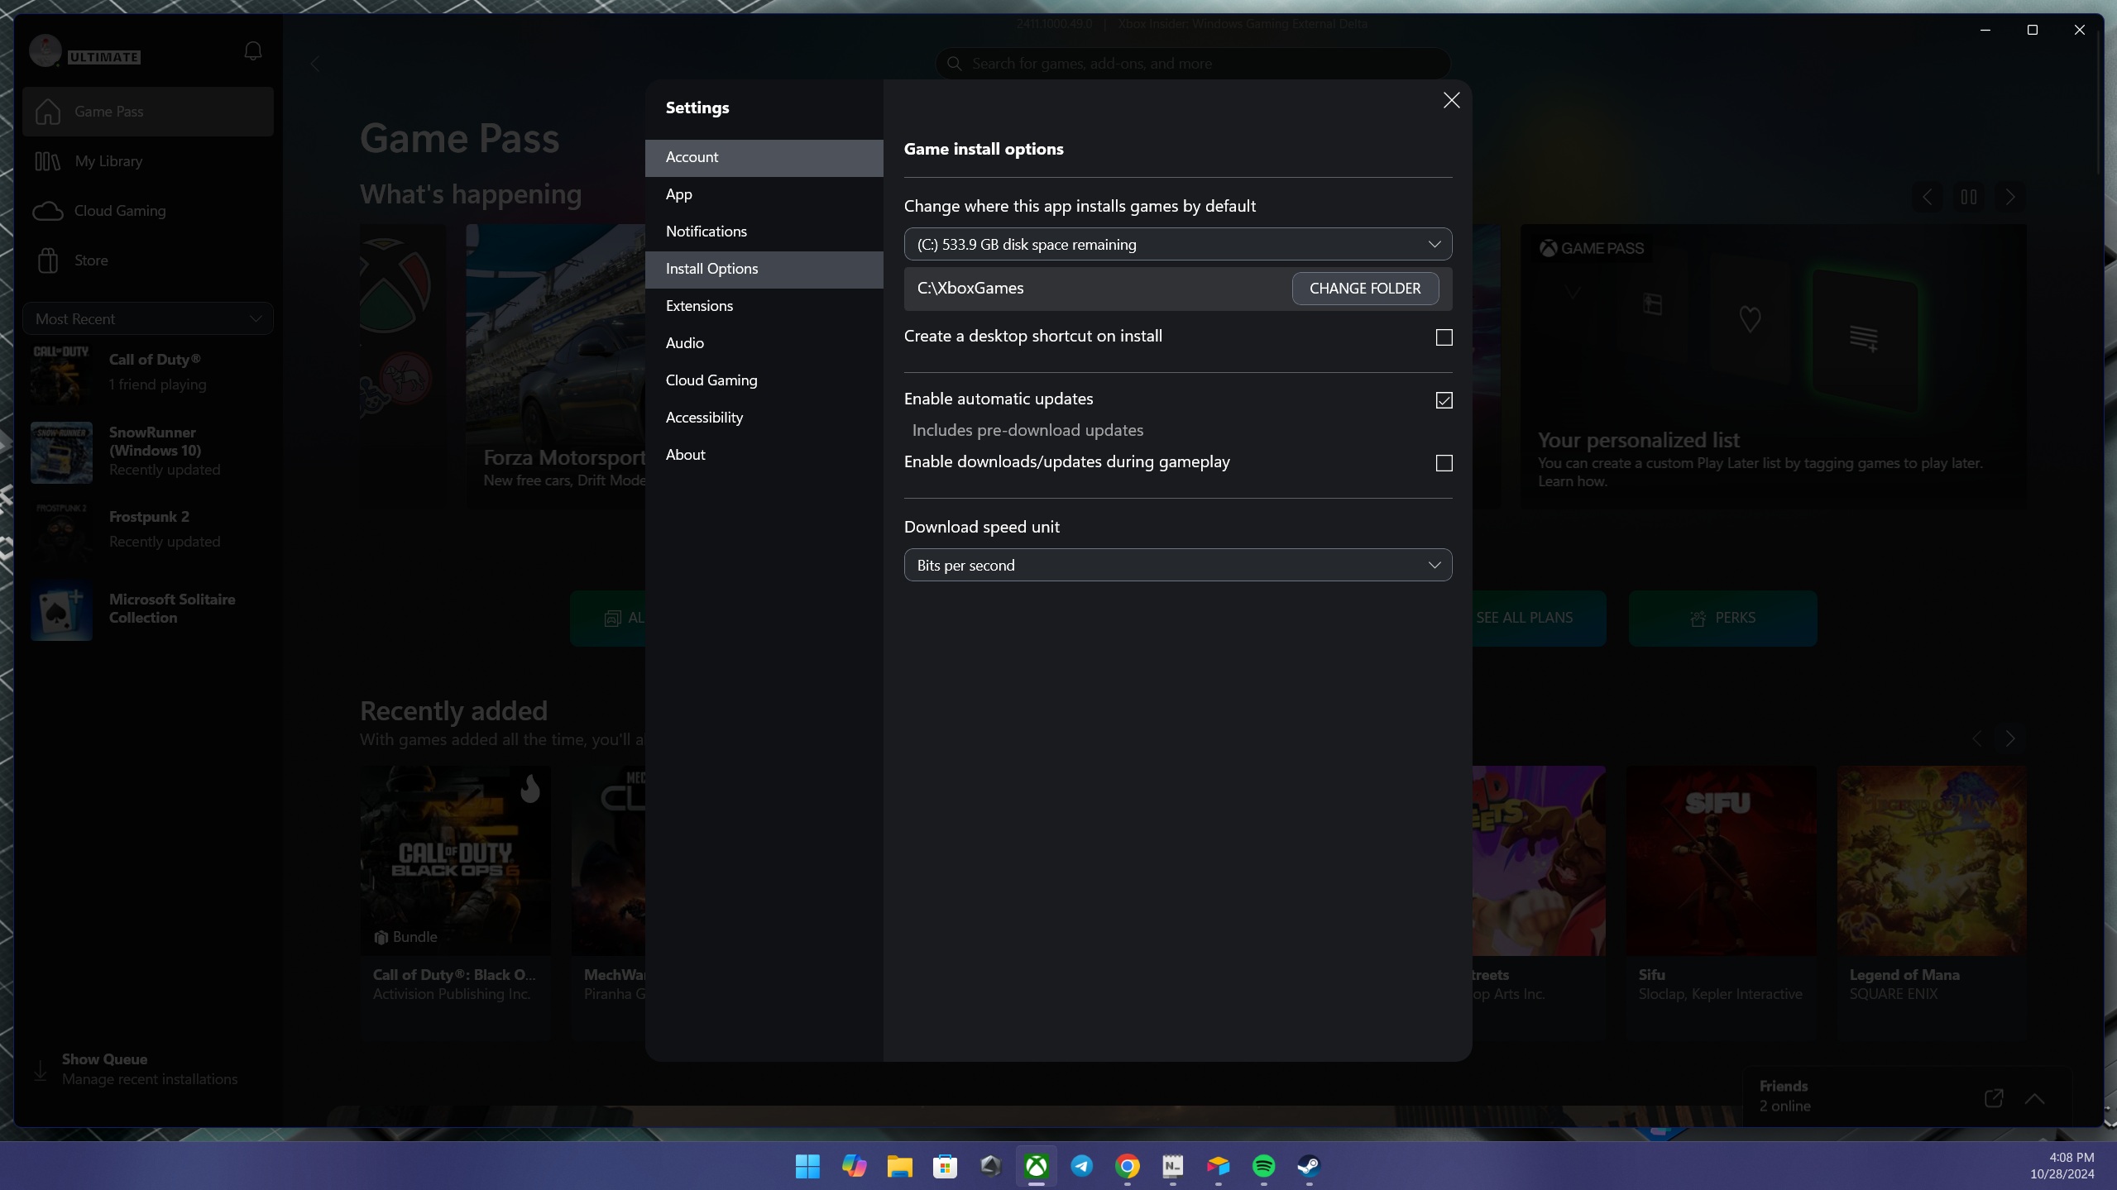2117x1190 pixels.
Task: Click the C:\XboxGames path input field
Action: pos(1090,288)
